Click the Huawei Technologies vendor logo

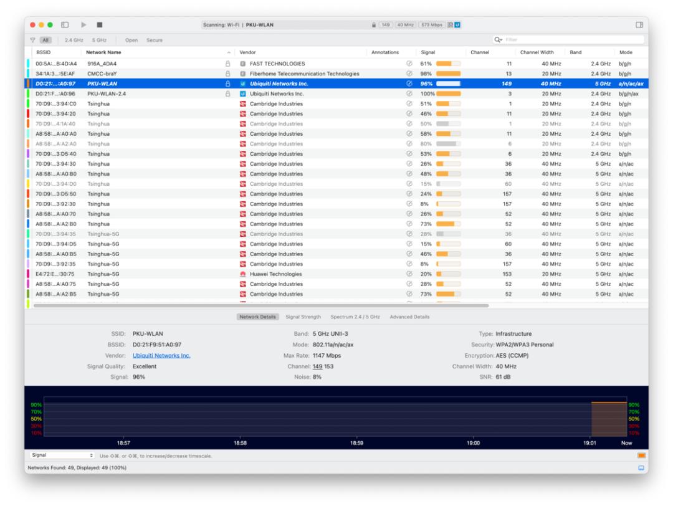pos(242,274)
